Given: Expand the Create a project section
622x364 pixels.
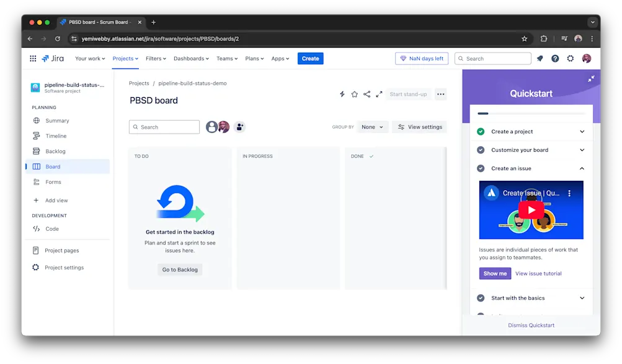Looking at the screenshot, I should pyautogui.click(x=581, y=131).
